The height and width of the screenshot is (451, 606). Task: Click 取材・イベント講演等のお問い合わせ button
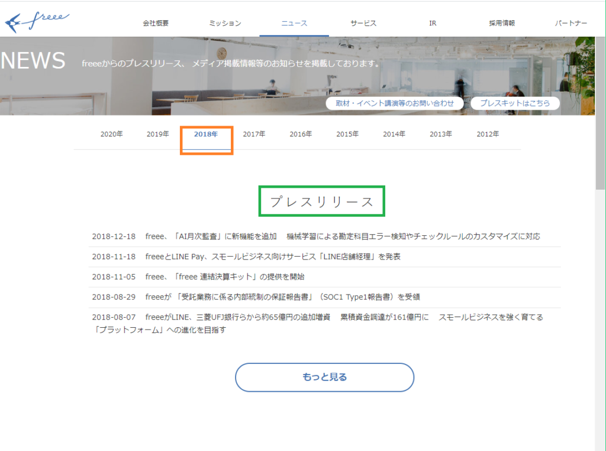click(x=395, y=103)
